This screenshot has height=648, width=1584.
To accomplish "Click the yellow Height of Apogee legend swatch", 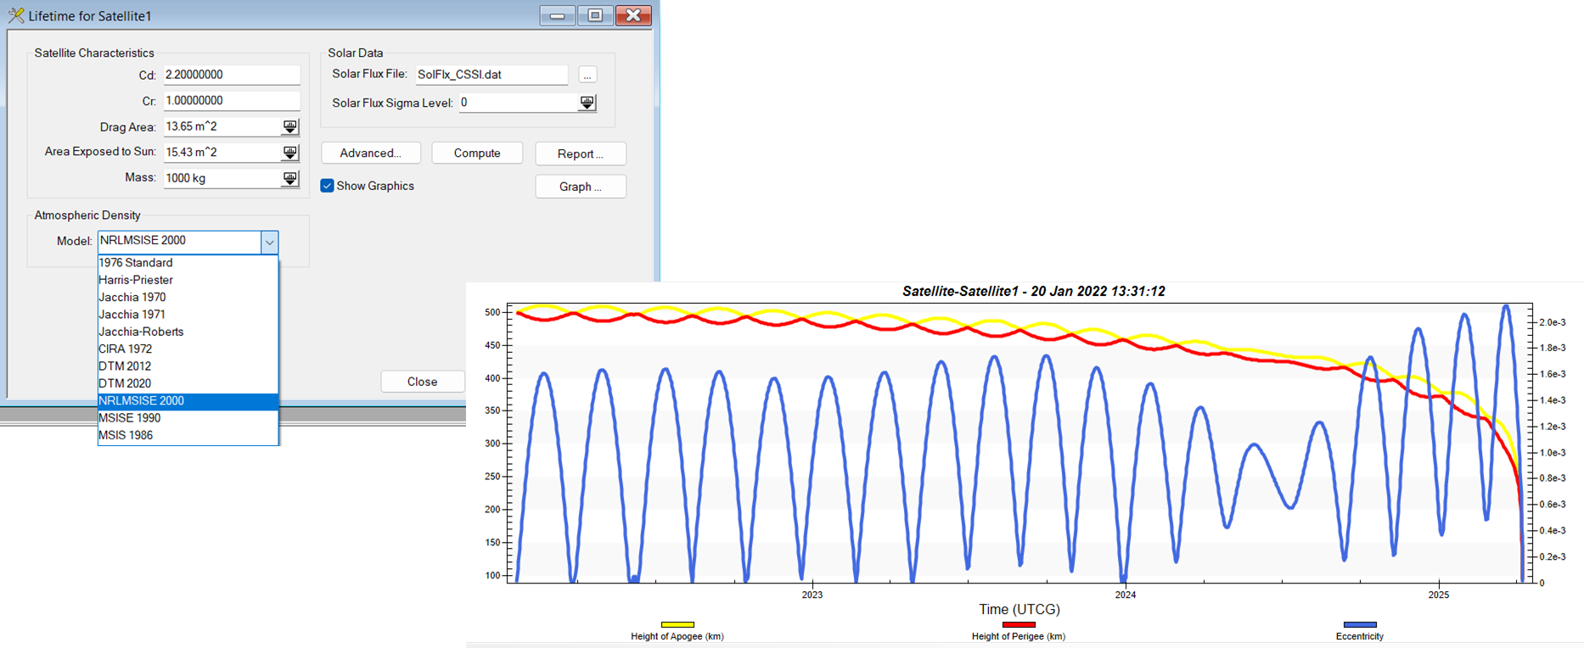I will [677, 625].
